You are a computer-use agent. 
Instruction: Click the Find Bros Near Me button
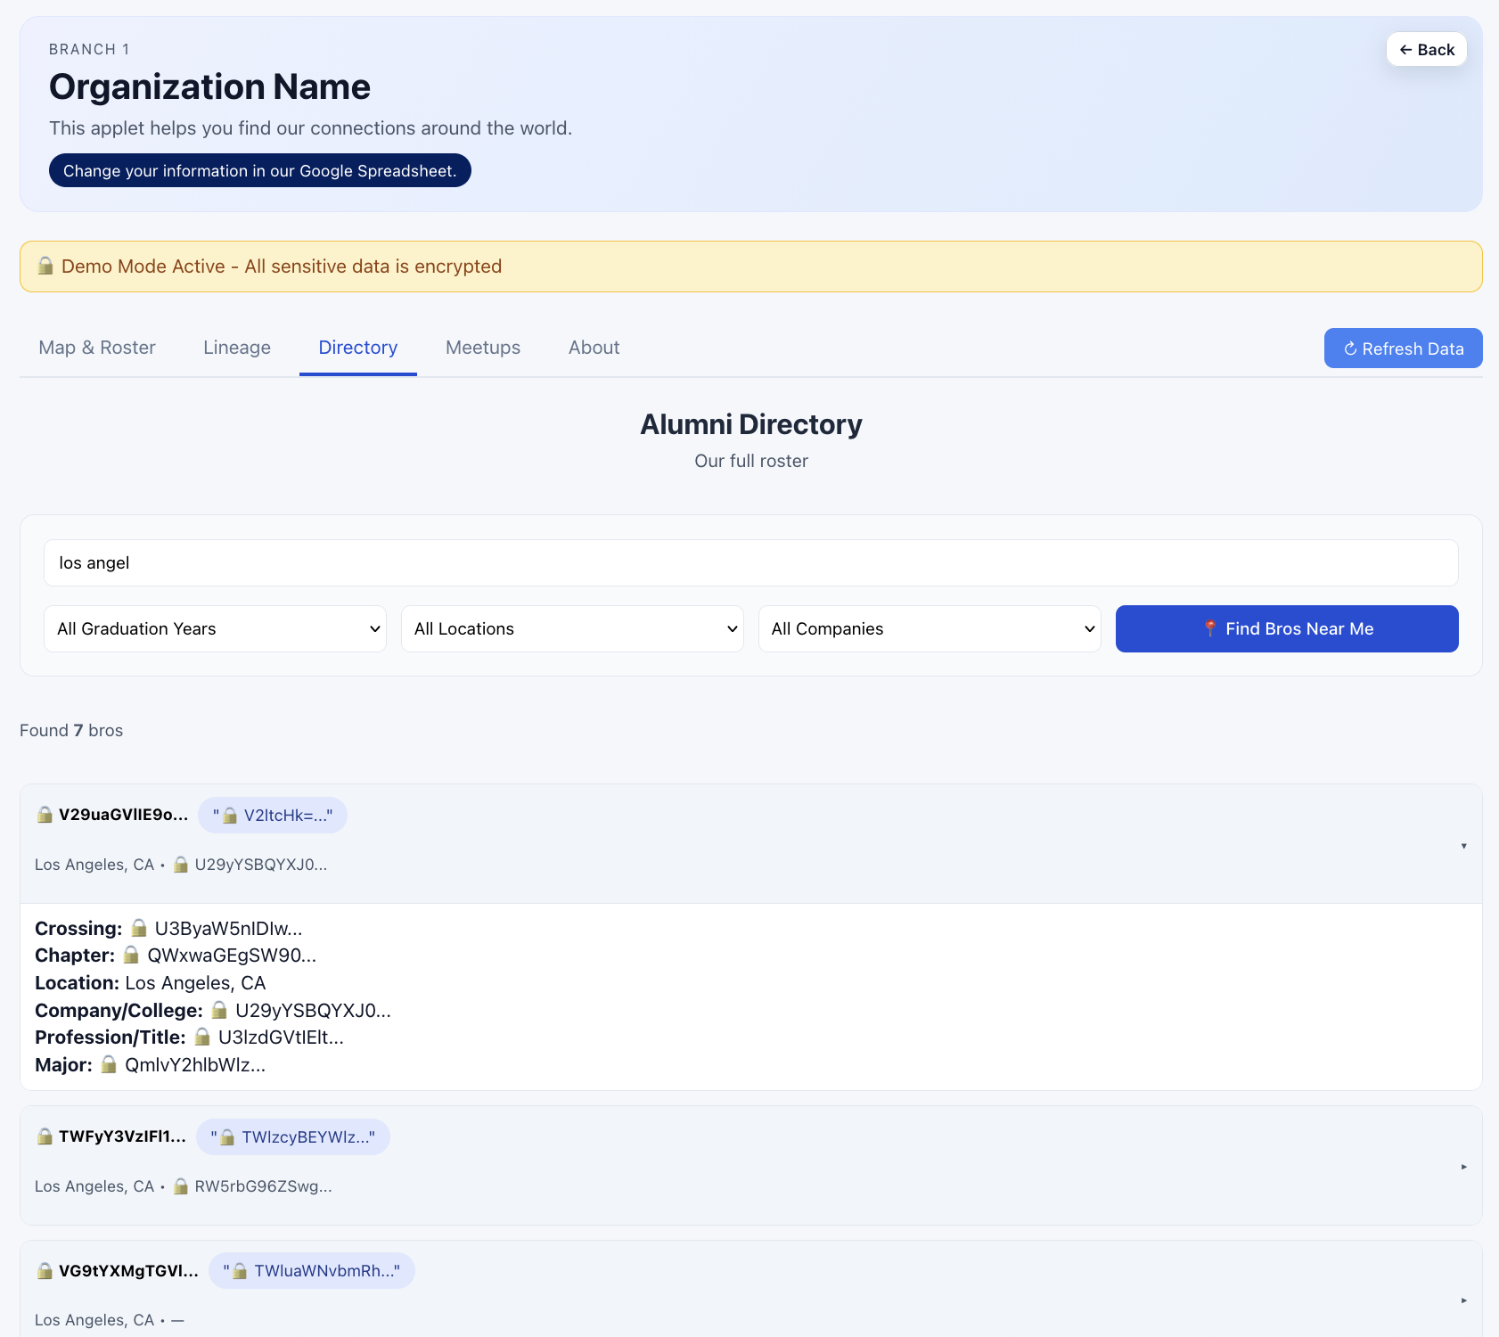(x=1287, y=628)
